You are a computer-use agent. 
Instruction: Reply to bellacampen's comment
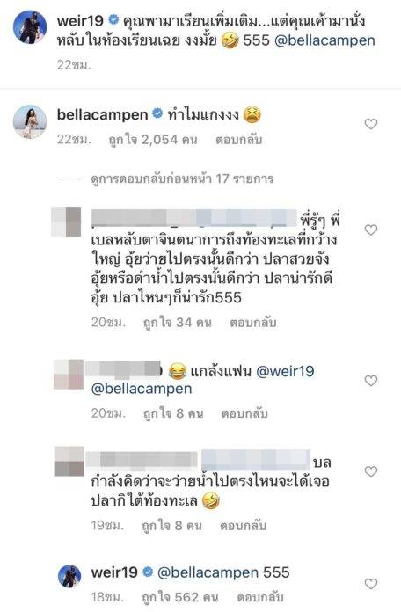[238, 140]
